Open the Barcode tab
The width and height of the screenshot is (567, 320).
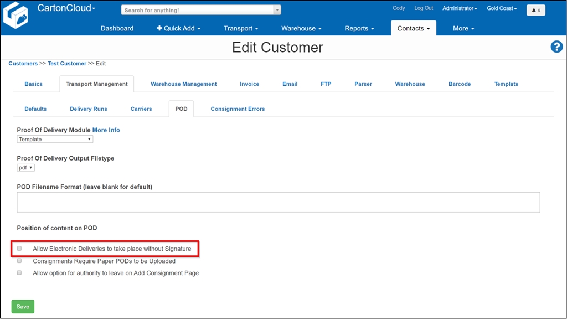click(x=460, y=84)
